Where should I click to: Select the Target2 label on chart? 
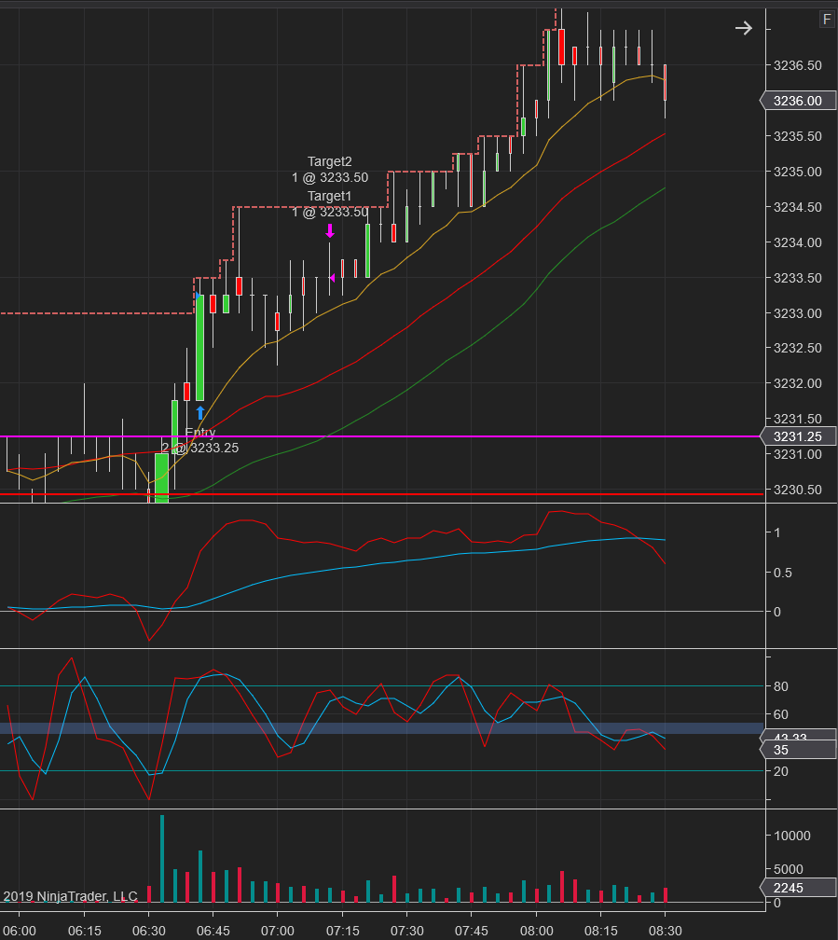330,161
